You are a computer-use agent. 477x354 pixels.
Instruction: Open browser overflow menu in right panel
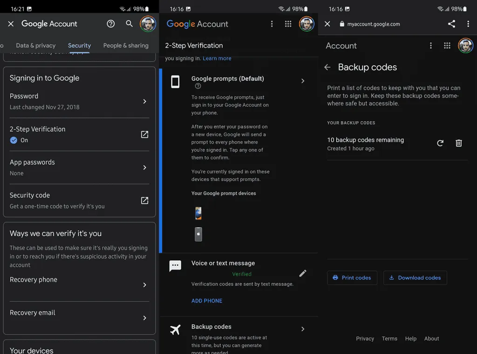468,24
